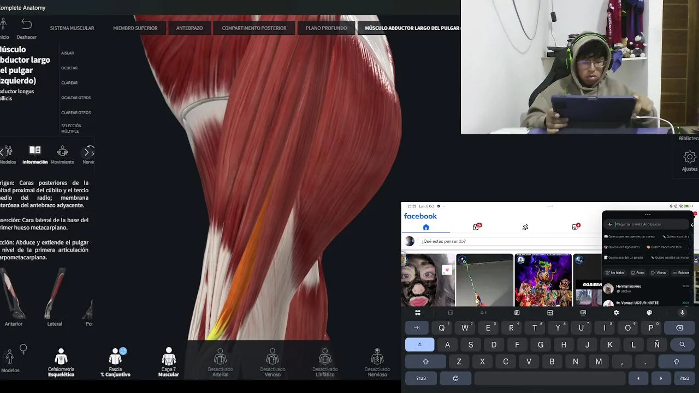Screen dimensions: 699x393
Task: Click the OCULTAR OTROS option
Action: [x=76, y=98]
